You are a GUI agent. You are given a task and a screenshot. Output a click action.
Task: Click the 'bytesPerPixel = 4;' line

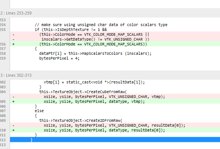pyautogui.click(x=59, y=58)
